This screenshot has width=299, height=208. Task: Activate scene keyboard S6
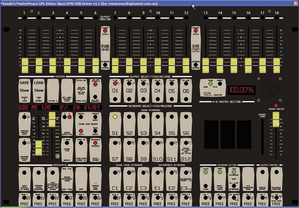click(x=186, y=124)
